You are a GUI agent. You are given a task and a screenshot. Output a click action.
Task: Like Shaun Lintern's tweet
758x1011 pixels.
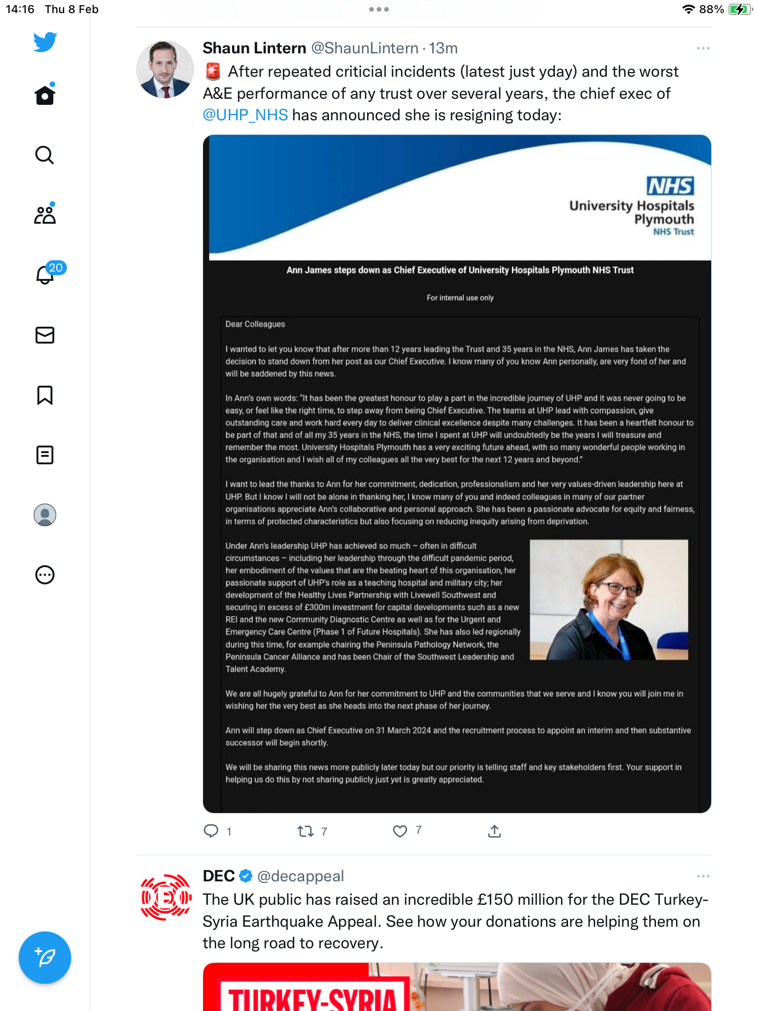pos(400,831)
